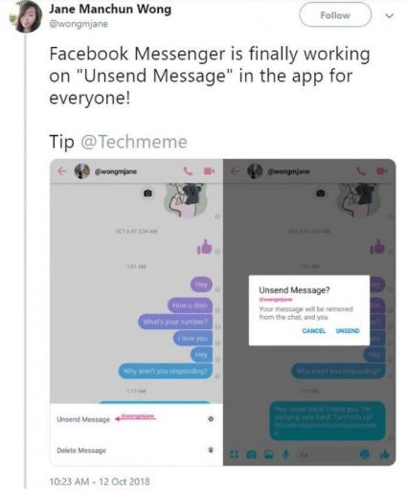Open the tweet options chevron dropdown
Viewport: 407px width, 491px height.
pos(389,15)
